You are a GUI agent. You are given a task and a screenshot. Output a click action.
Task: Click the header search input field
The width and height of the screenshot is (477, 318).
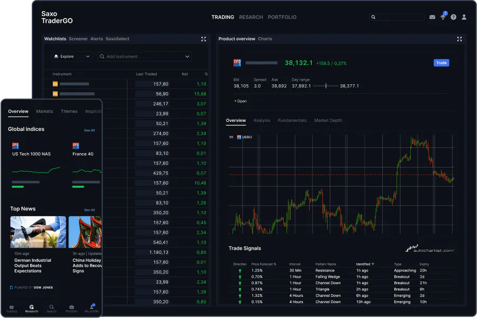(x=397, y=17)
